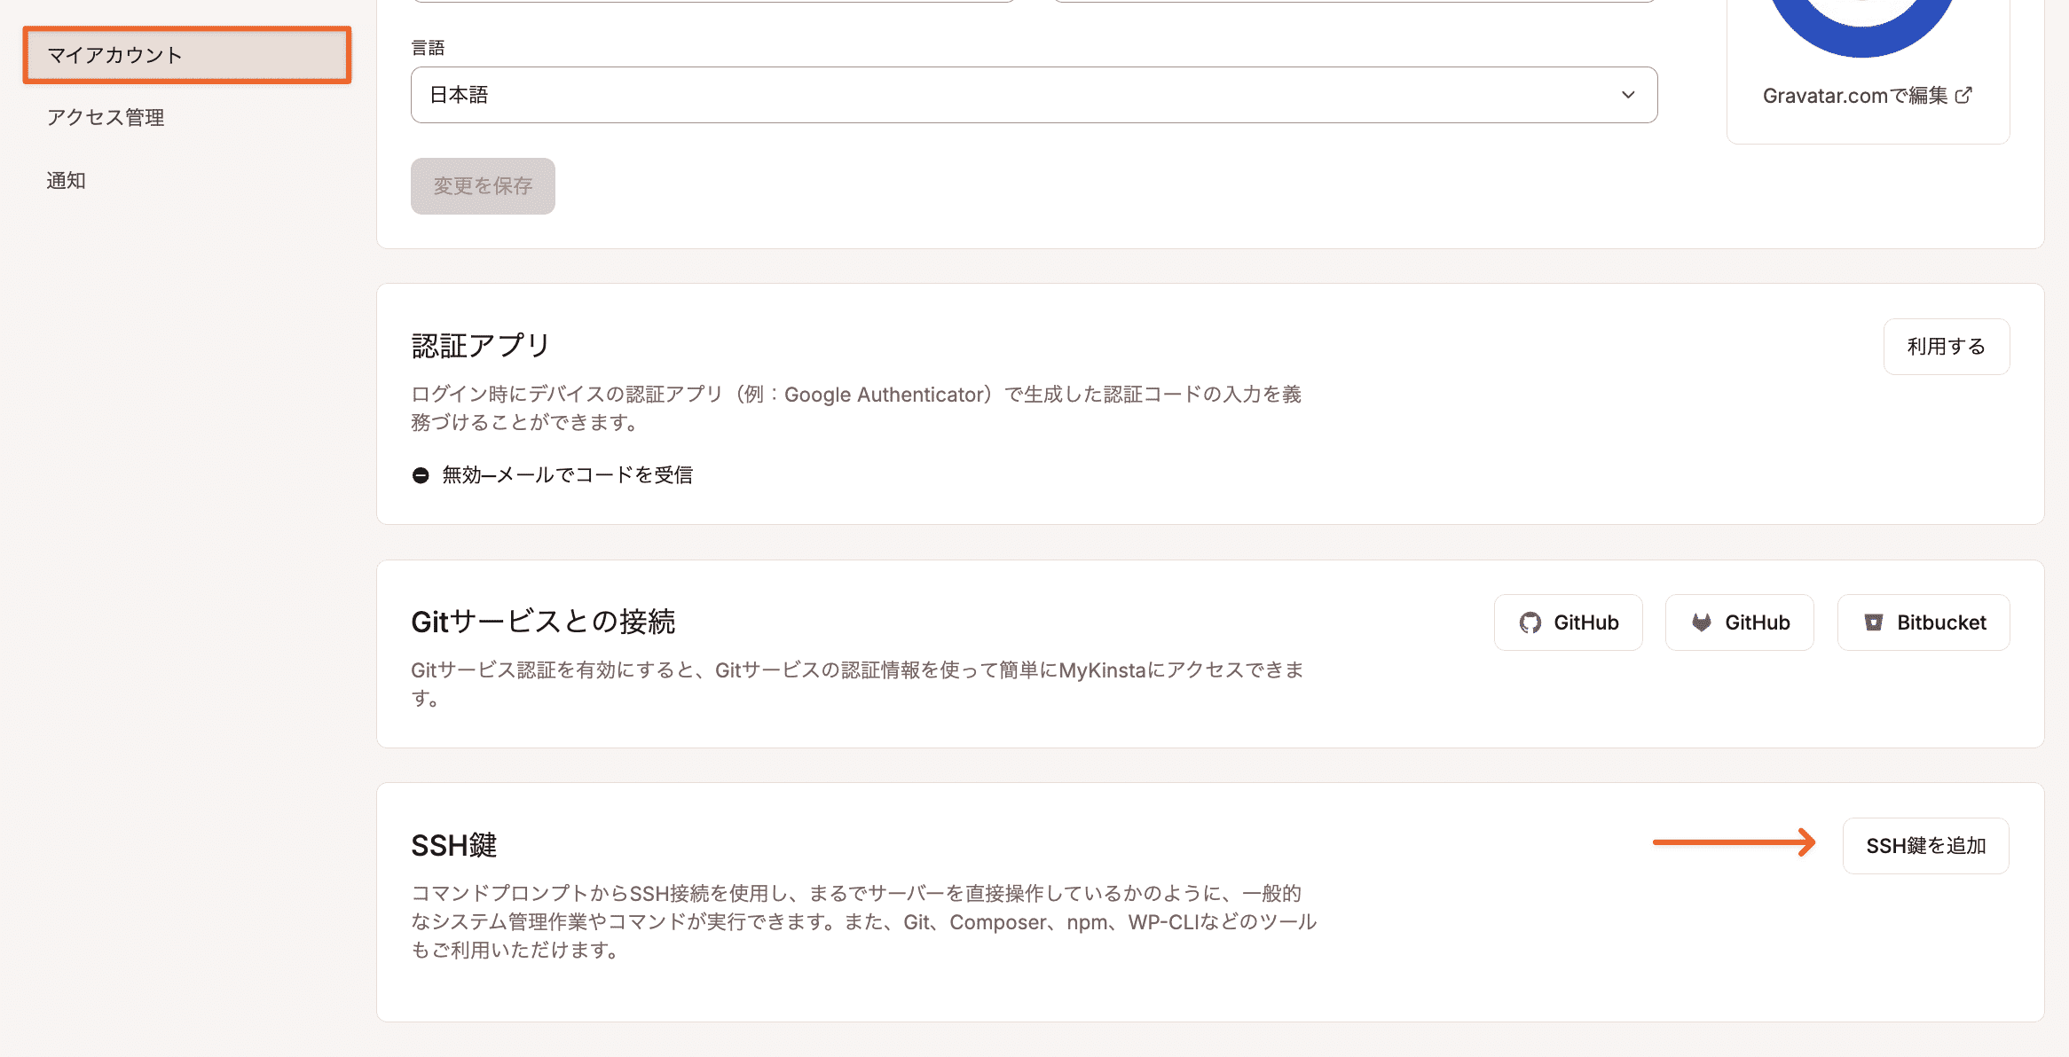Enable authenticator app via 利用する

pos(1946,346)
